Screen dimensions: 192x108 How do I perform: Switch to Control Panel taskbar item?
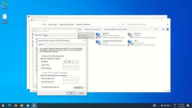34,105
